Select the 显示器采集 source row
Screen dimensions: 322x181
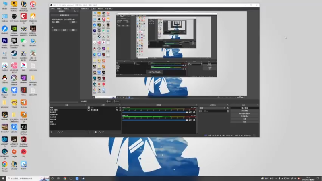coord(104,110)
